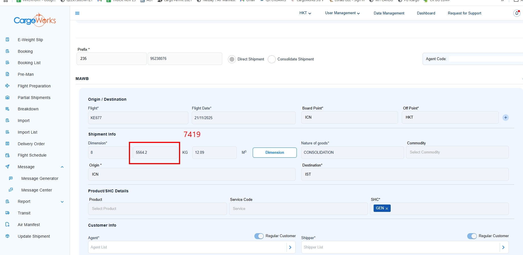This screenshot has height=255, width=523.
Task: Remove the GEN tag from SHC
Action: 387,208
